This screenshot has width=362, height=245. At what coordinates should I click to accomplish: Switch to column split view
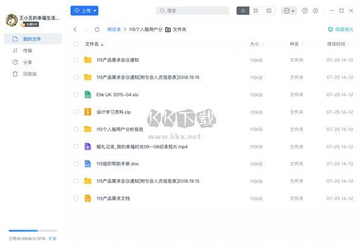(x=269, y=11)
